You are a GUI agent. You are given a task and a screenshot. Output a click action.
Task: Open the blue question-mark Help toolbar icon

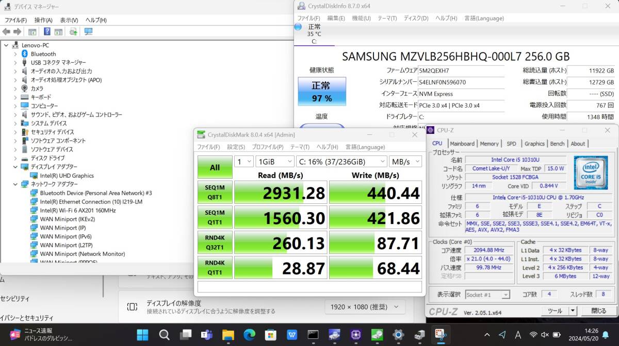point(47,31)
